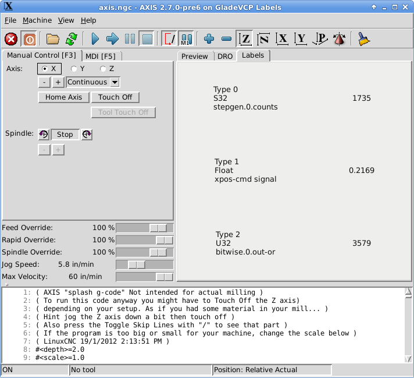The image size is (414, 378).
Task: Click the Position: Relative Actual status
Action: [272, 370]
